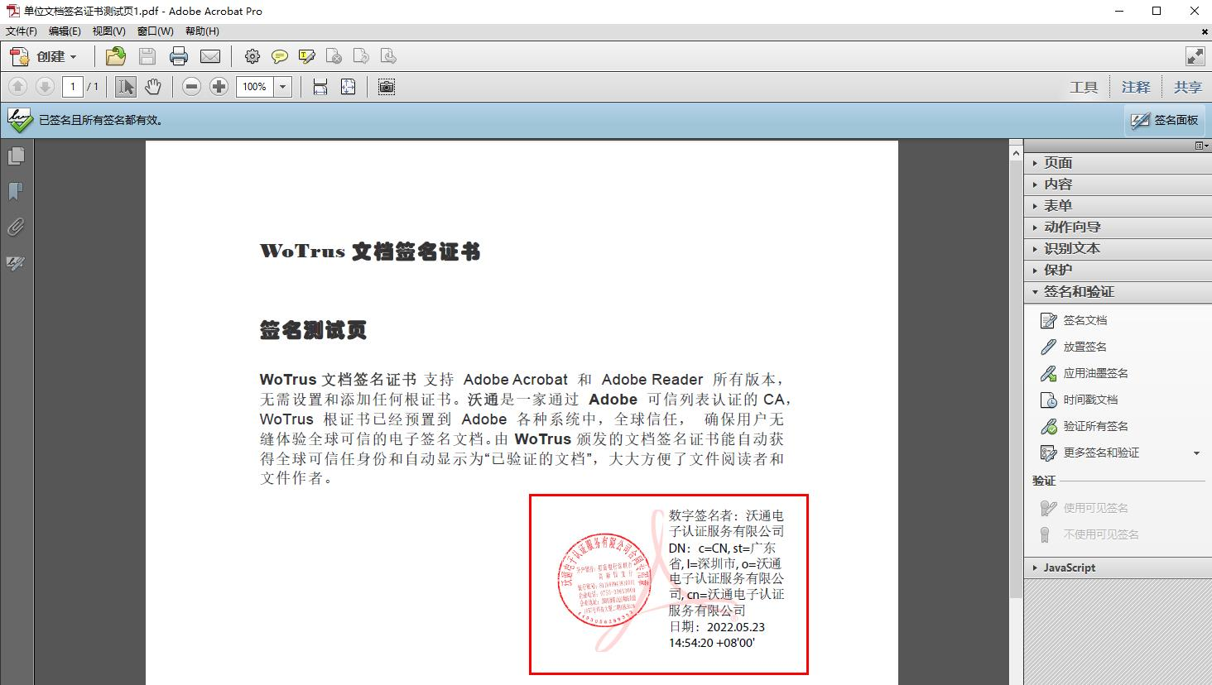Image resolution: width=1212 pixels, height=685 pixels.
Task: Click the zoom in plus button
Action: point(219,87)
